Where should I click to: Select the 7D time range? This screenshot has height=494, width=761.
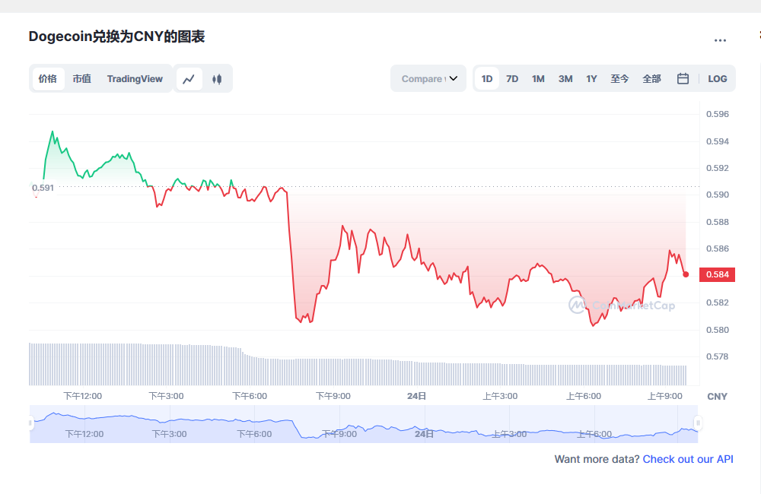pos(512,79)
